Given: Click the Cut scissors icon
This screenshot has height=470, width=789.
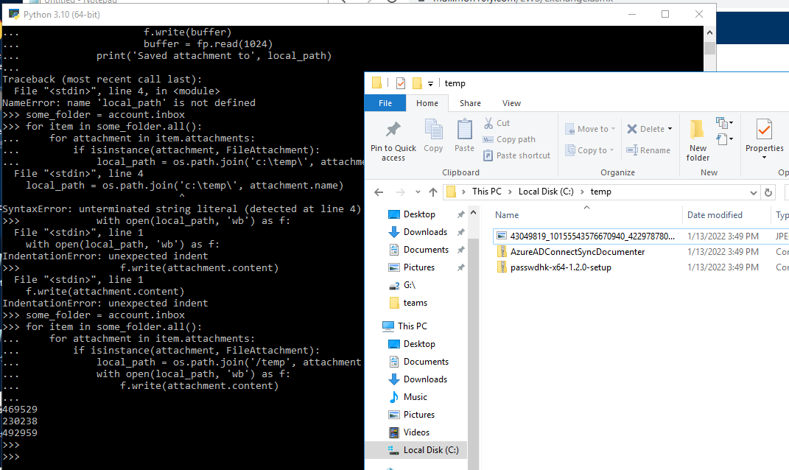Looking at the screenshot, I should pos(488,123).
